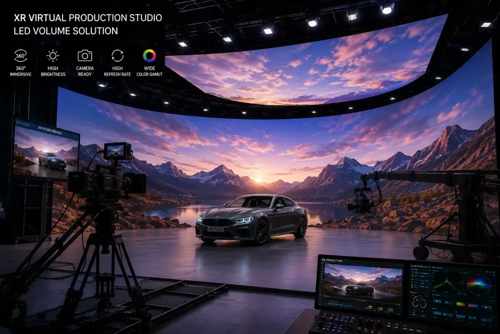Image resolution: width=500 pixels, height=334 pixels.
Task: Click the rainbow ring Wide Color Gamut icon
Action: pyautogui.click(x=149, y=55)
